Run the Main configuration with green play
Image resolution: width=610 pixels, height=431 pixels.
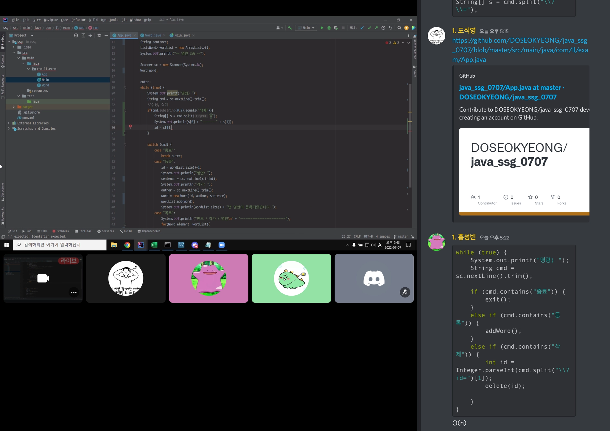(x=322, y=28)
